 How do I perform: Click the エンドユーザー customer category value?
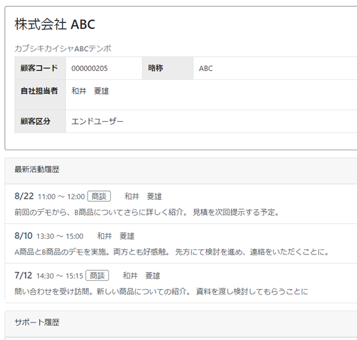[x=98, y=121]
